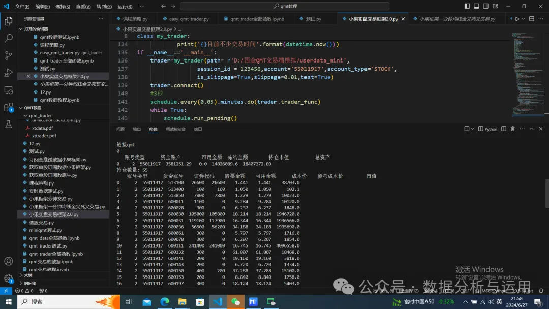Screen dimensions: 549x309
Task: Open the 运行(R) menu
Action: click(125, 6)
